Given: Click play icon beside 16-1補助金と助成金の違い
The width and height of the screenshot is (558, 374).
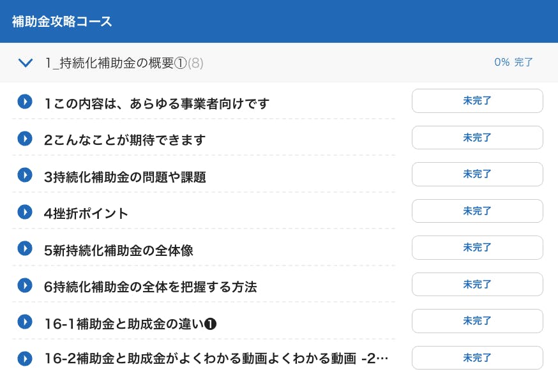Looking at the screenshot, I should click(25, 322).
